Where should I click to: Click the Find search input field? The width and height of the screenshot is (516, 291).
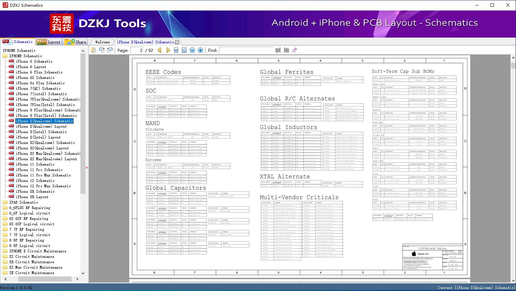click(246, 50)
